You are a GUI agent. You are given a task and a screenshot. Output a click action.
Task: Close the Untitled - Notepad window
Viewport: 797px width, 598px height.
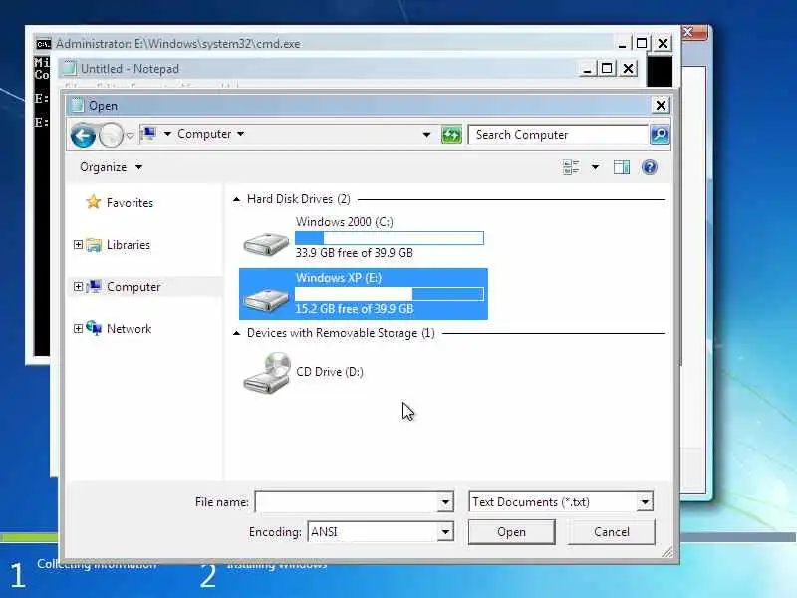click(629, 68)
